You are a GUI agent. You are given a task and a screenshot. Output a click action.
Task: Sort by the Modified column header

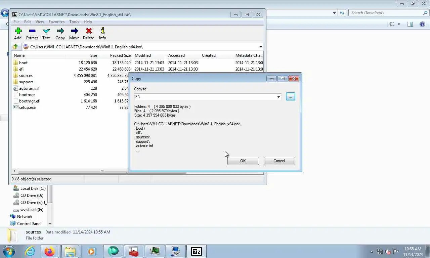149,55
